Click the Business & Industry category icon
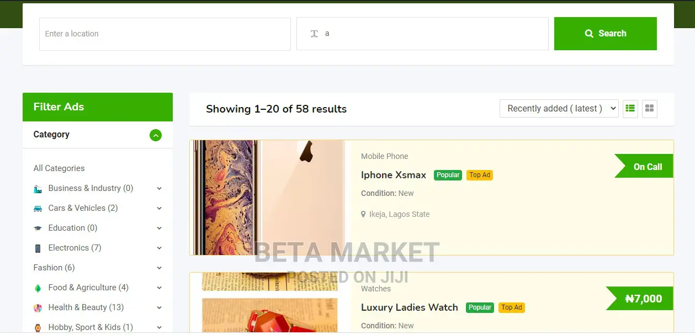695x335 pixels. [38, 189]
